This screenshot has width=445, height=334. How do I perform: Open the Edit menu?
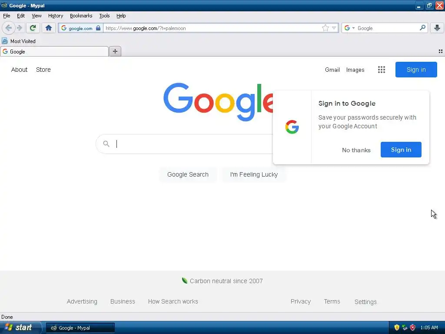(21, 16)
